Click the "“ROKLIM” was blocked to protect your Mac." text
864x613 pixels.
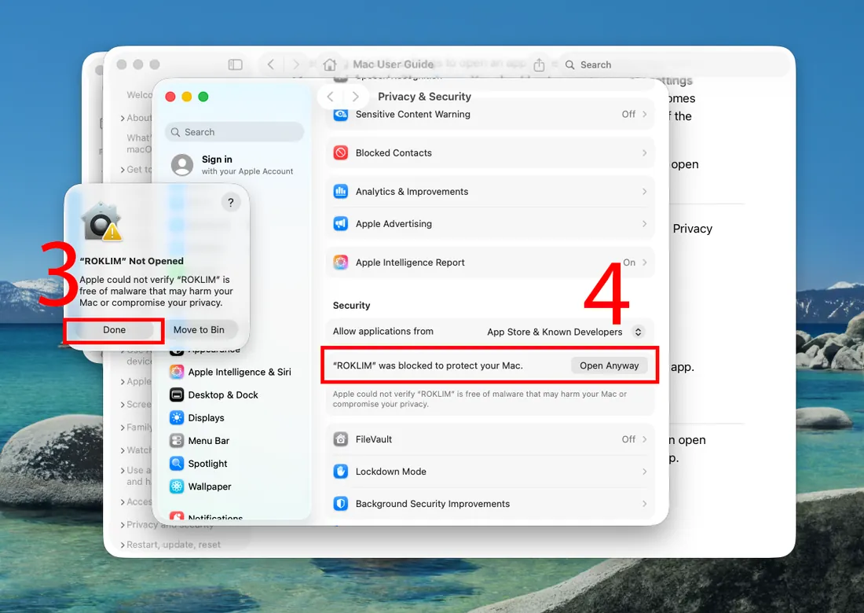coord(427,365)
